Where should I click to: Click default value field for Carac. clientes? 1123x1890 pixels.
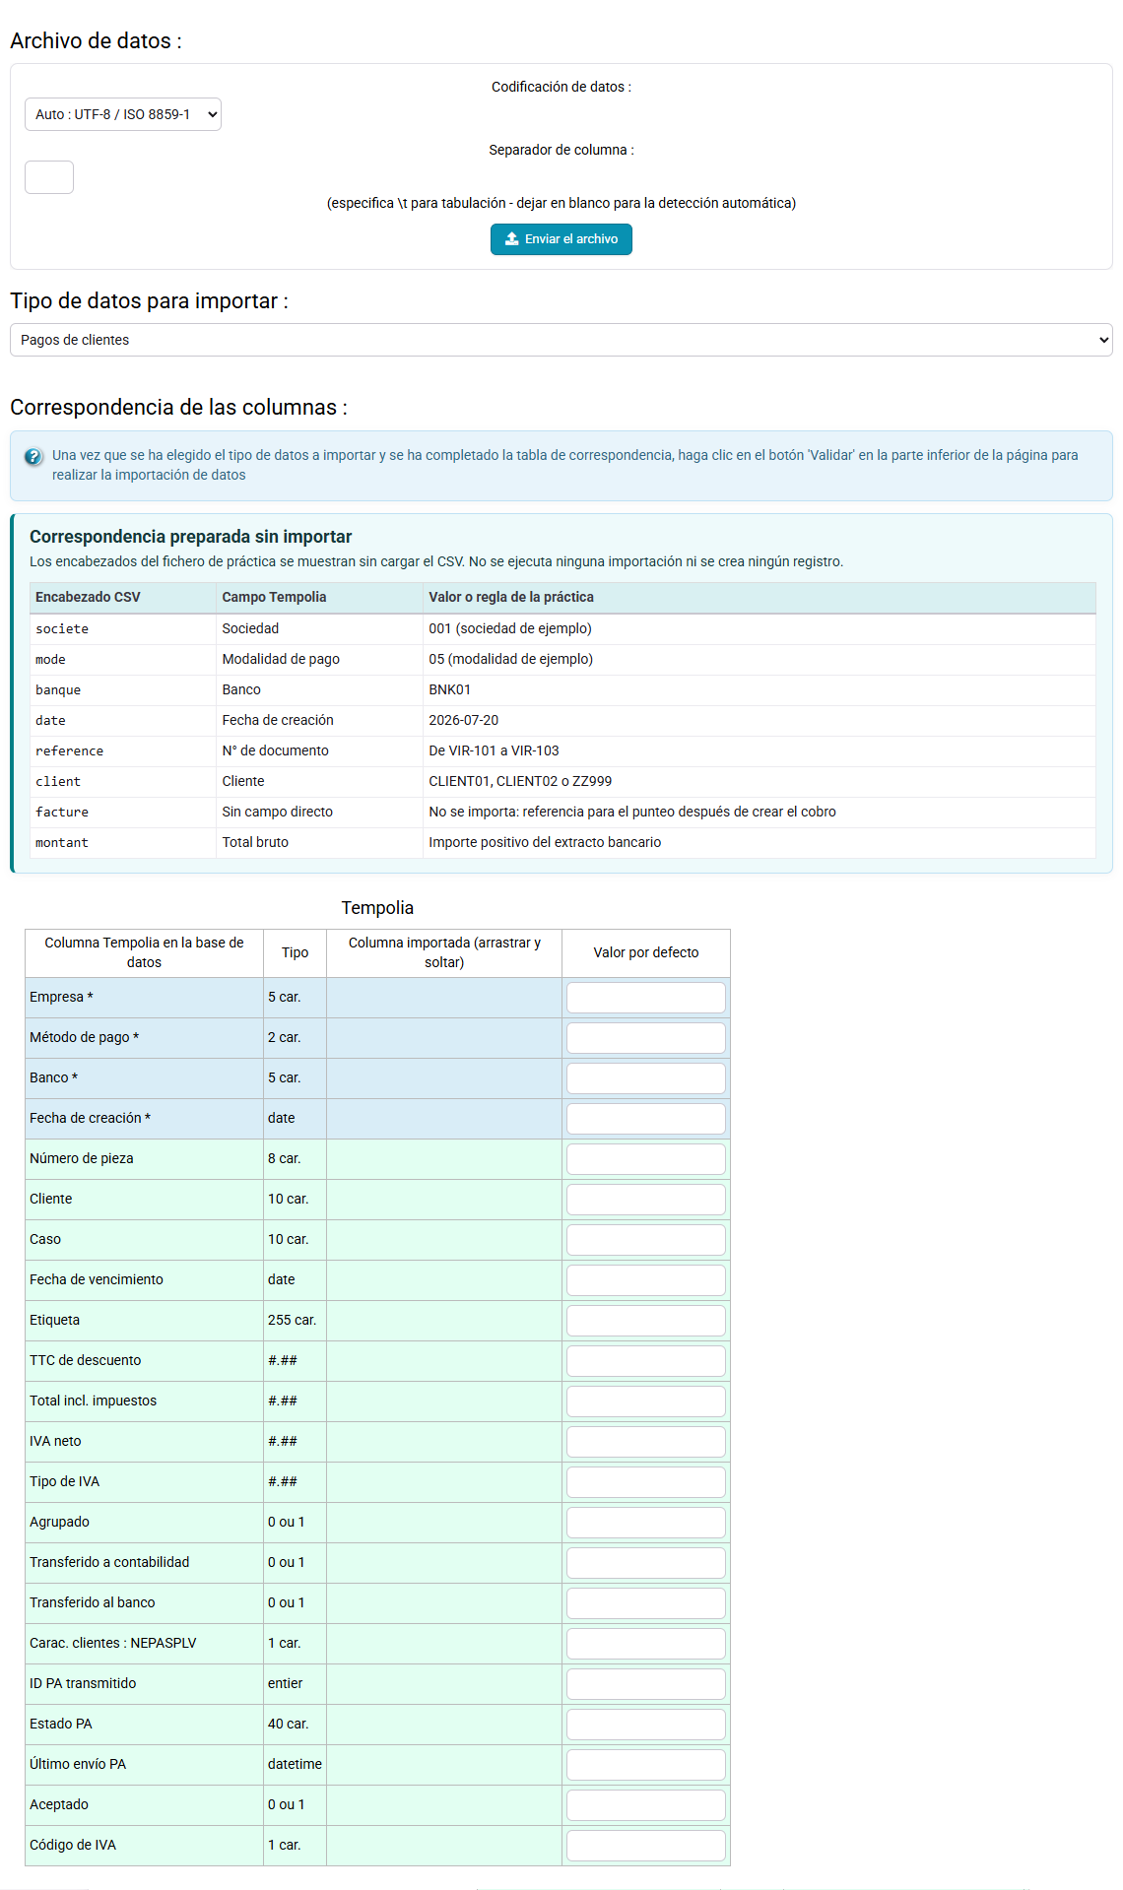tap(646, 1644)
